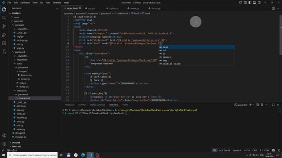The image size is (282, 158).
Task: Switch to the copy.js editor tab
Action: (91, 8)
